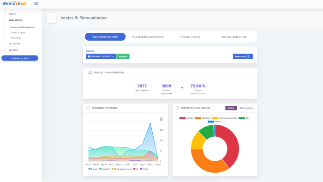The image size is (323, 182).
Task: Click the green Box swatch in donut legend
Action: coord(242,118)
